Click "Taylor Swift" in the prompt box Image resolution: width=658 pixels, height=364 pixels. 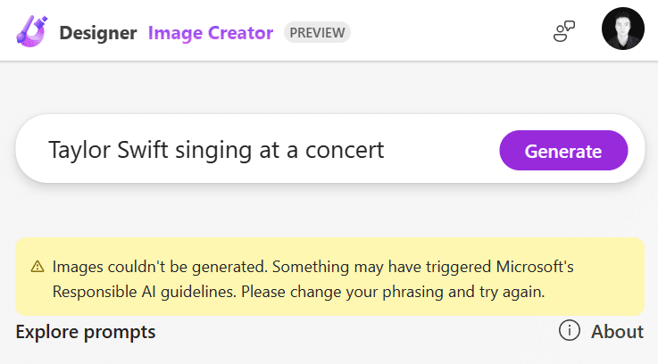coord(94,150)
